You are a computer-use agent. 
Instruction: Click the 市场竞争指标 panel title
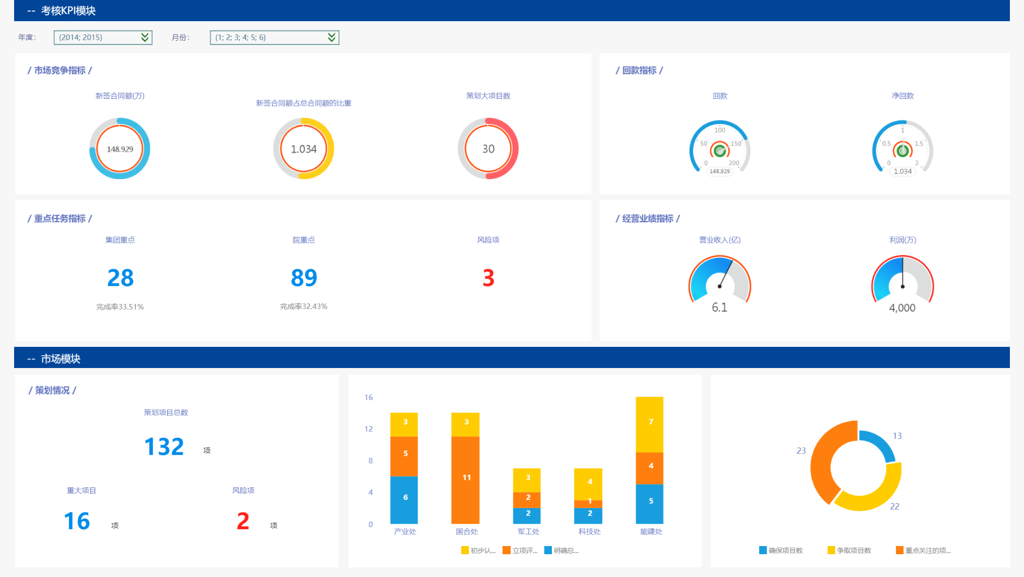coord(60,70)
